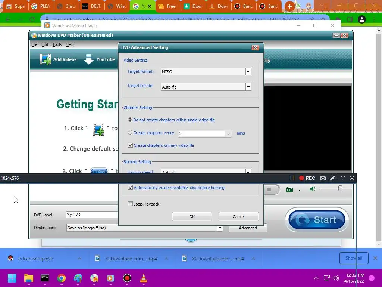Close the DVD Advanced Setting dialog
Viewport: 382px width, 287px height.
[x=255, y=47]
